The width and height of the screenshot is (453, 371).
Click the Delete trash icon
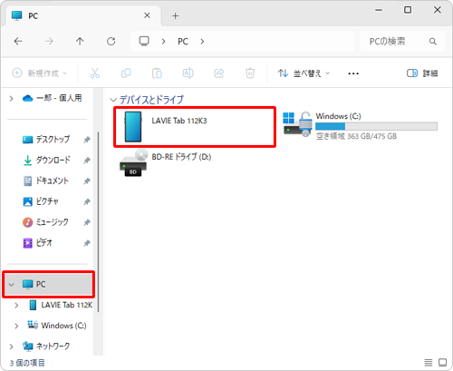[250, 73]
